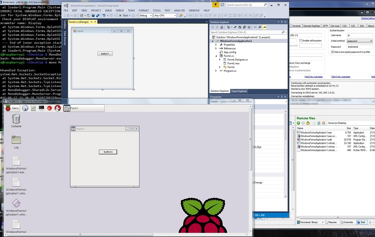
Task: Click the Start debugging play icon
Action: [120, 16]
